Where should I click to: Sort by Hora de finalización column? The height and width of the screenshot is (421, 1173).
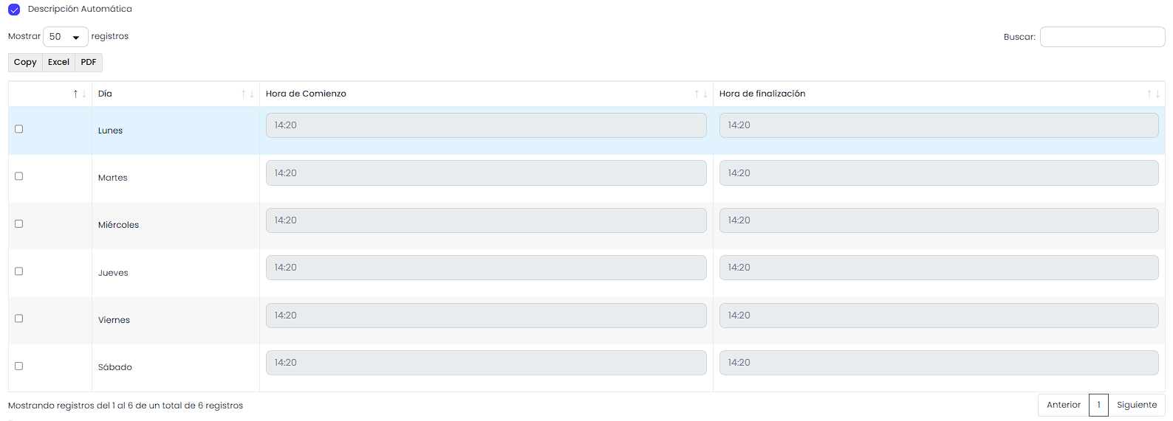tap(939, 94)
